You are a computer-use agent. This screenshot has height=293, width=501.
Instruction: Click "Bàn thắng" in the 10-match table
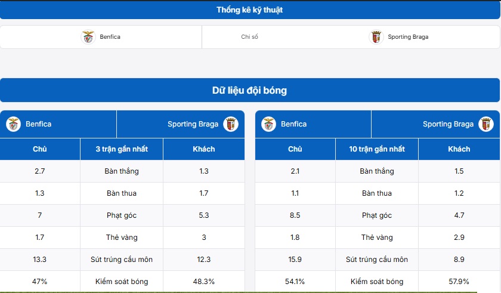(x=377, y=171)
